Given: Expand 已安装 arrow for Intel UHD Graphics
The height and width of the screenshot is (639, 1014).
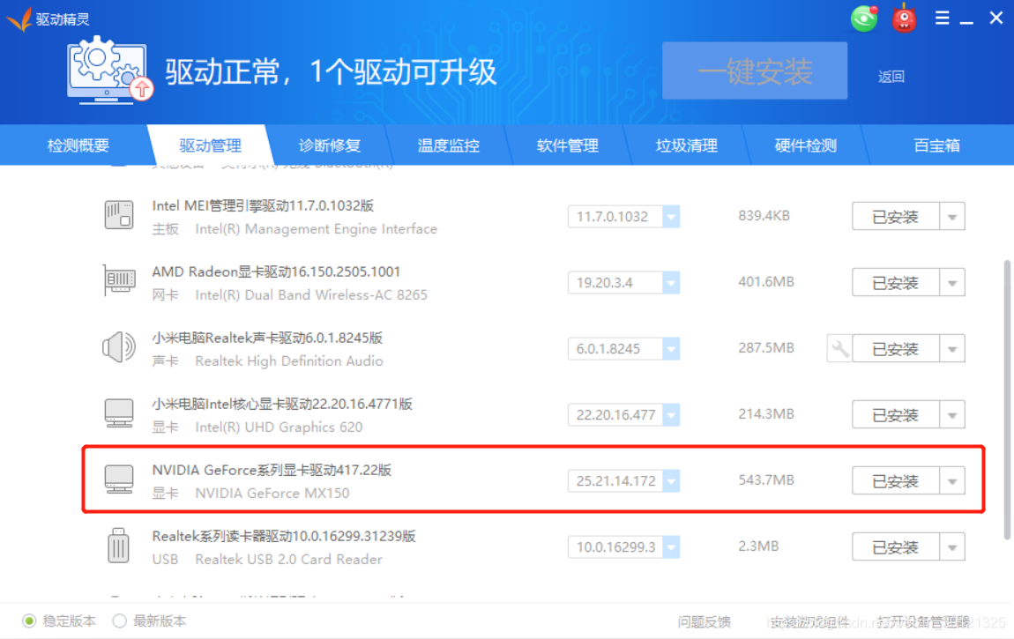Looking at the screenshot, I should tap(952, 415).
